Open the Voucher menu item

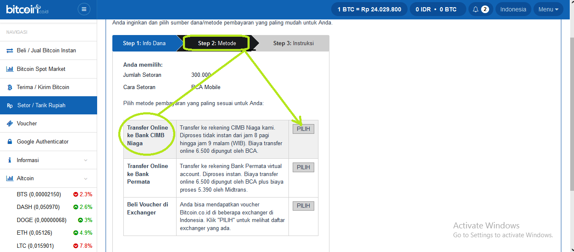tap(49, 124)
